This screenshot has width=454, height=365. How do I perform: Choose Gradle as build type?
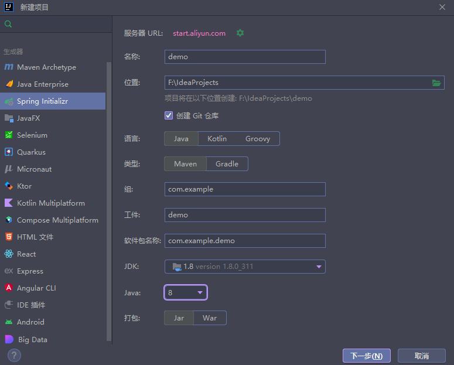pyautogui.click(x=227, y=164)
